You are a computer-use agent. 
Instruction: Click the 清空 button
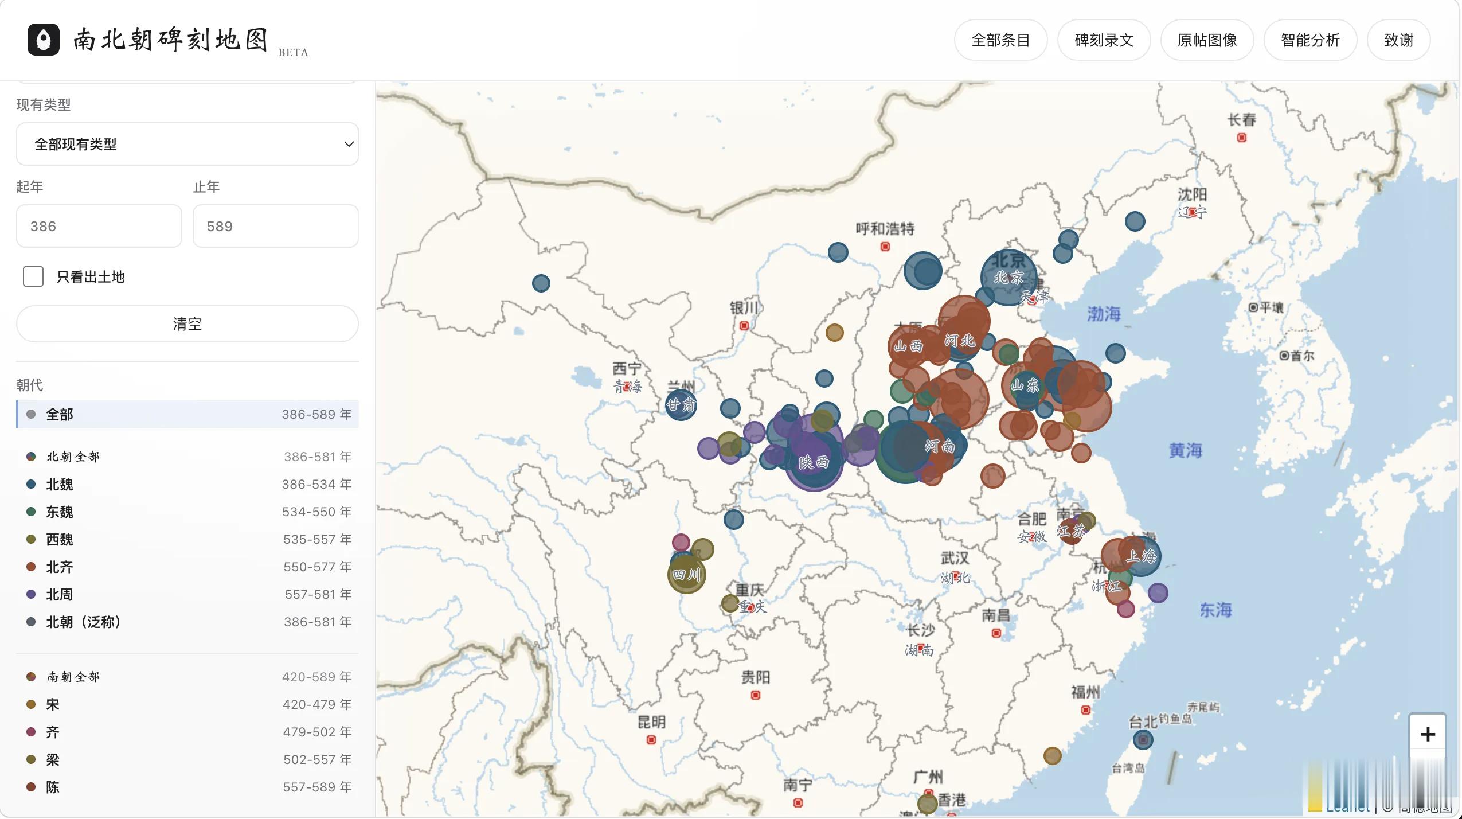(187, 324)
